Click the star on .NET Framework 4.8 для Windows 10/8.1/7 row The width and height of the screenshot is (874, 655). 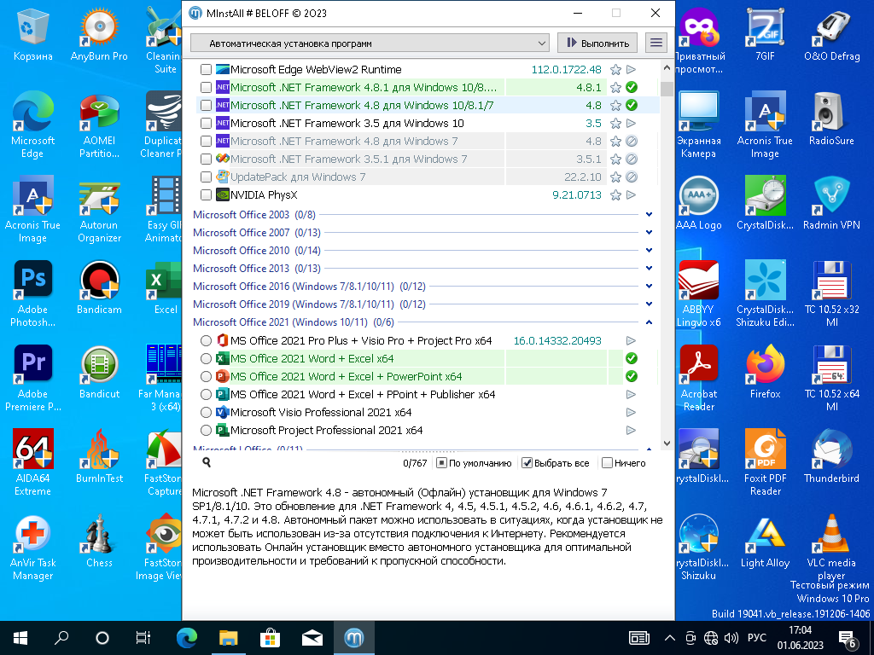click(615, 105)
